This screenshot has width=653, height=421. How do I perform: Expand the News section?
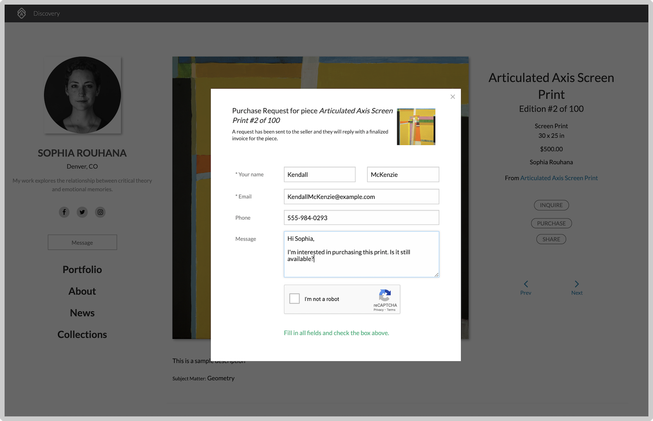click(x=82, y=312)
